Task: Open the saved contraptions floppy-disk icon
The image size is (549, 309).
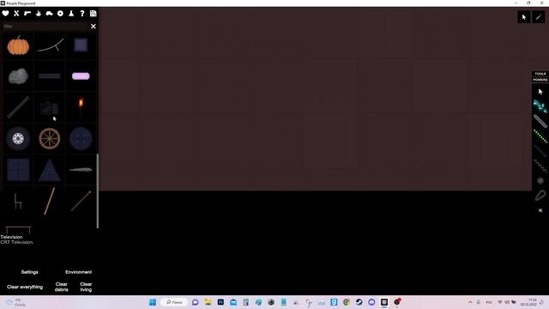Action: 94,14
